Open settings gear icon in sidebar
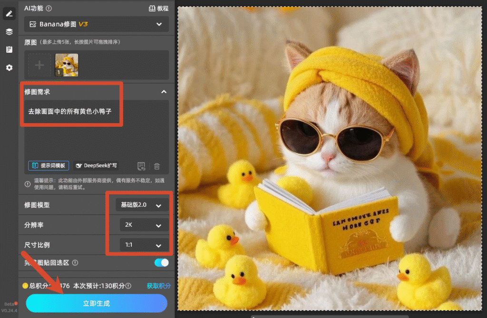The width and height of the screenshot is (487, 318). point(10,67)
